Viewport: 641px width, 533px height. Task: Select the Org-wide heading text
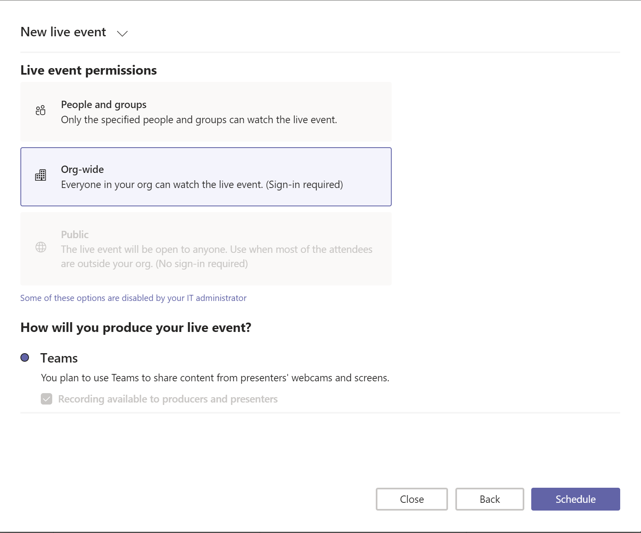82,170
